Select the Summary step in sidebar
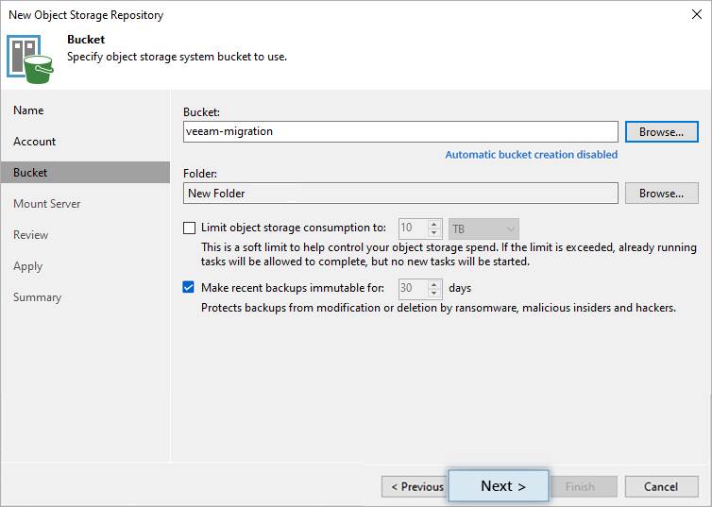Image resolution: width=712 pixels, height=507 pixels. click(37, 297)
